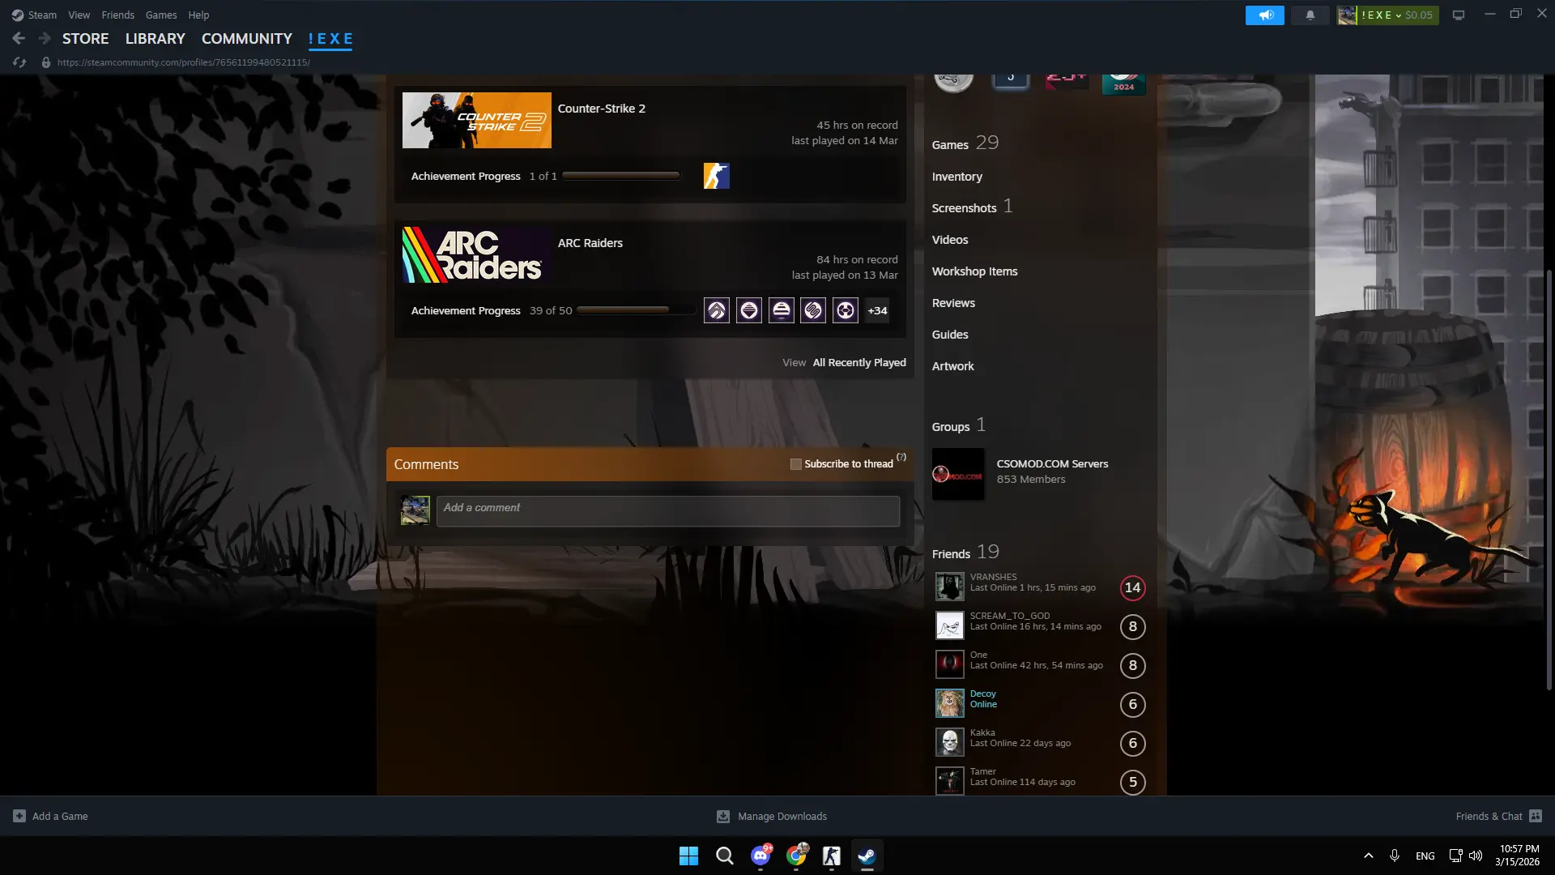Viewport: 1555px width, 875px height.
Task: Open the ARC Raiders title link
Action: pyautogui.click(x=590, y=243)
